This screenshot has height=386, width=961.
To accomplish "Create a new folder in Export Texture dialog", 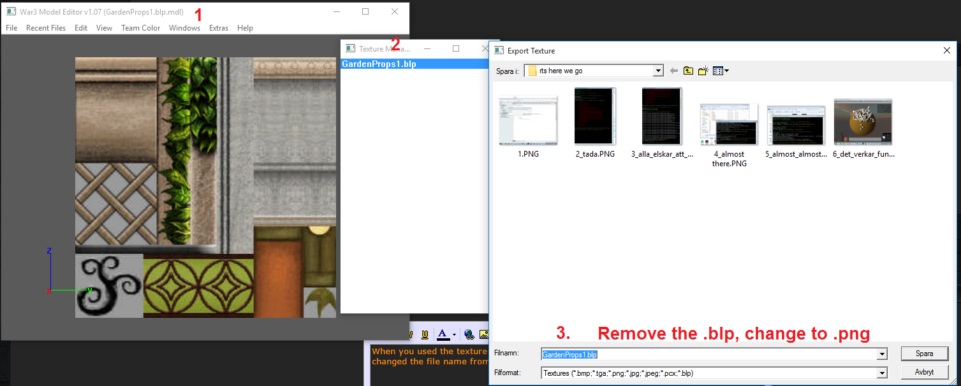I will (703, 71).
